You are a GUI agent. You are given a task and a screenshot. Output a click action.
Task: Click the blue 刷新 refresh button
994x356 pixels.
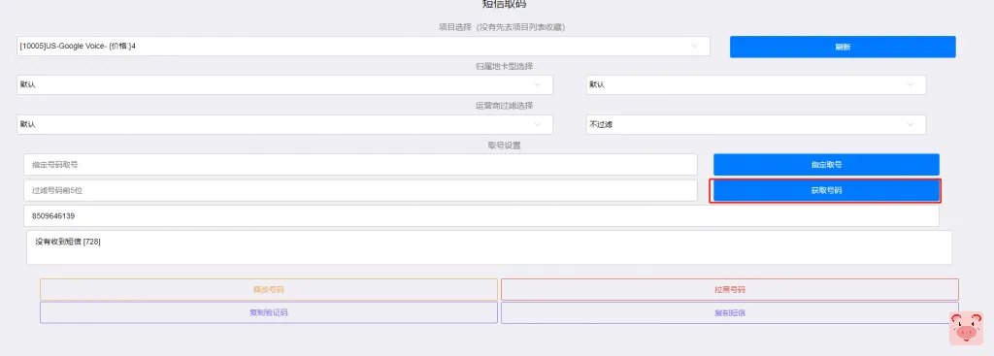843,47
